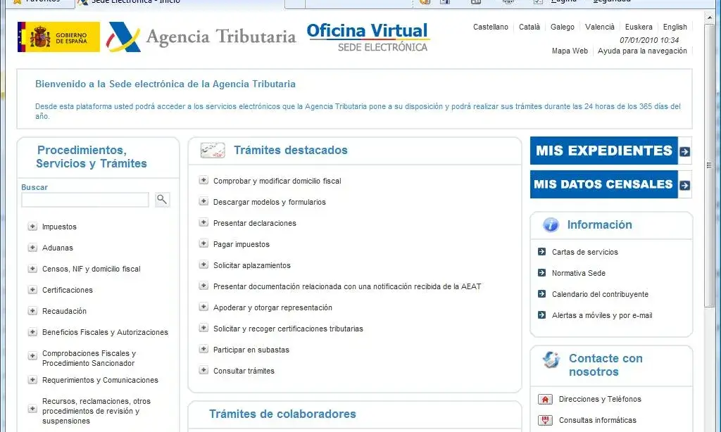Click the Contacte con nosotros icon

551,360
